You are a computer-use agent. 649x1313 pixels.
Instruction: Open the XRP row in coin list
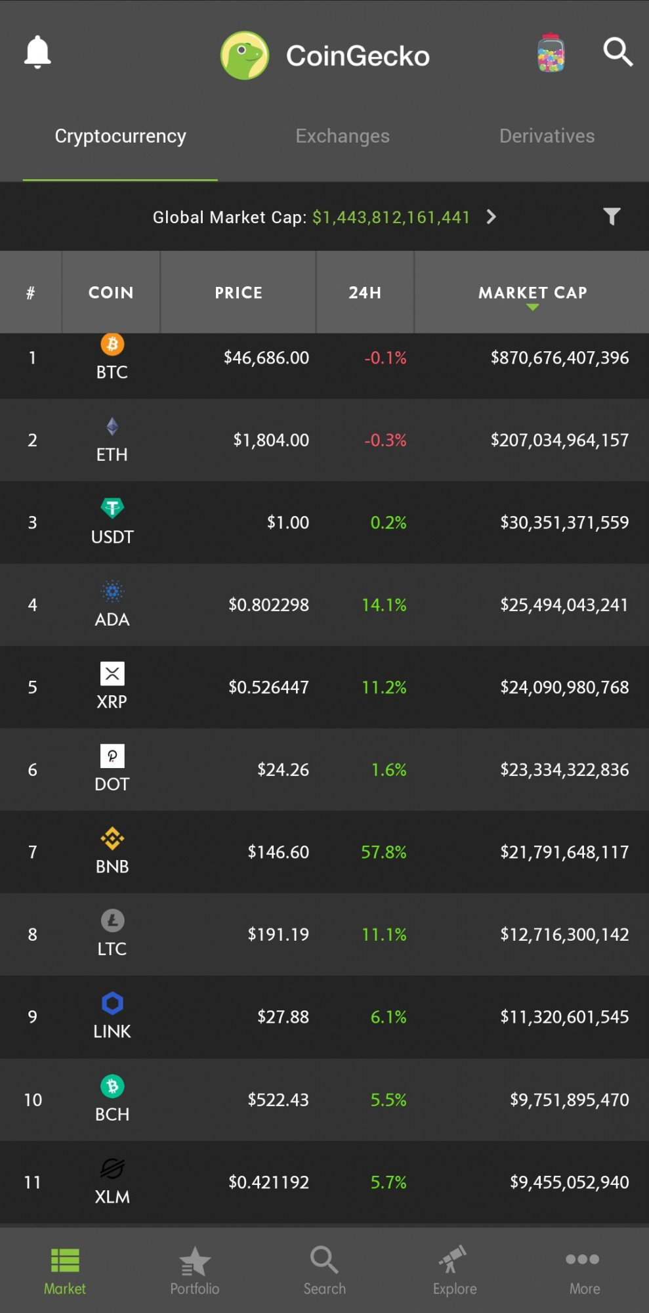pos(324,687)
